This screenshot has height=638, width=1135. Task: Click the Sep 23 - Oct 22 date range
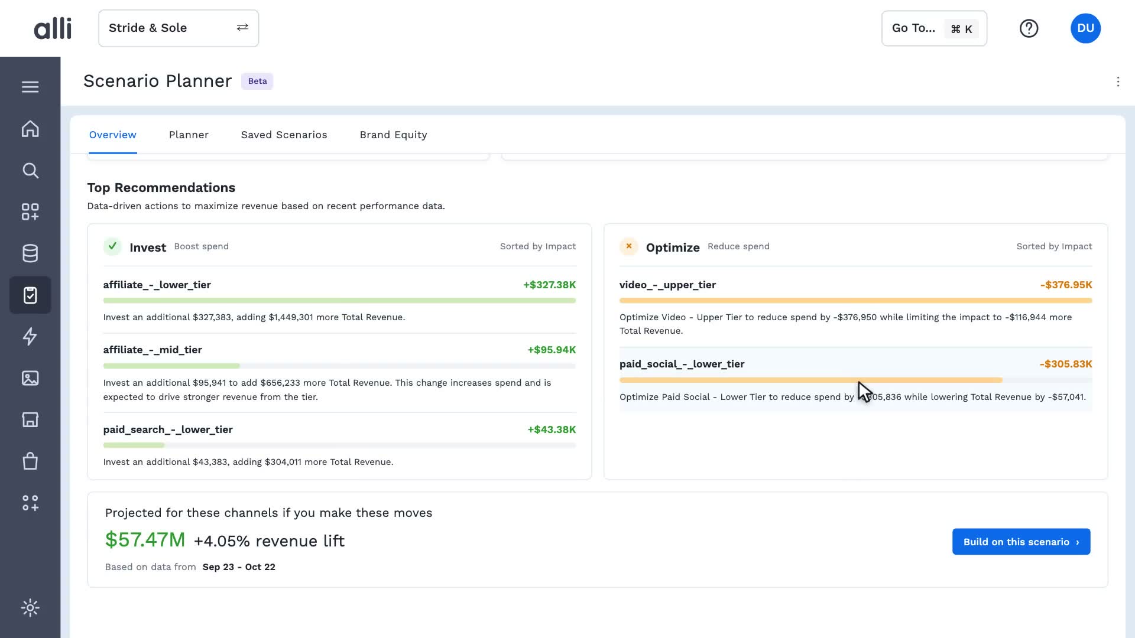tap(239, 567)
